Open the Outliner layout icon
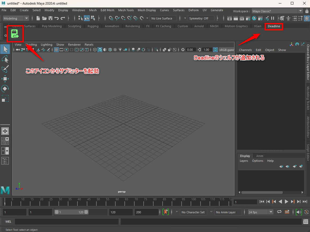 [5, 160]
